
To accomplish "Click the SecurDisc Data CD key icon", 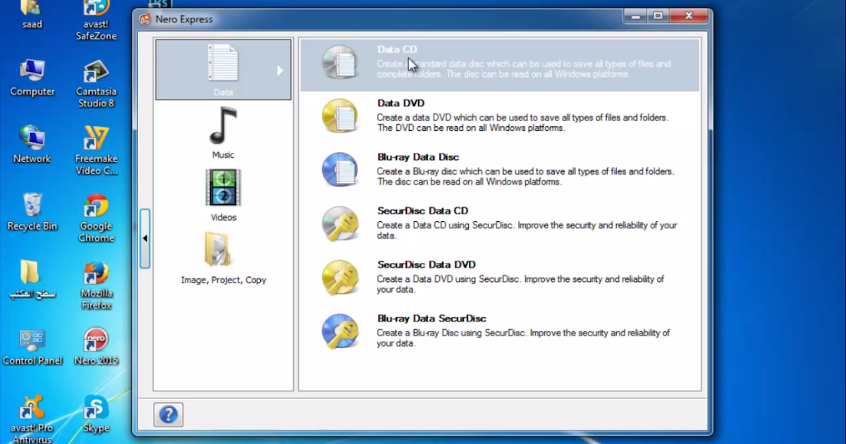I will [x=341, y=224].
